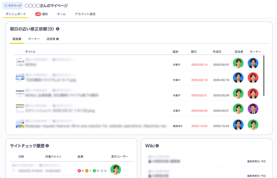Viewport: 277px width, 178px height.
Task: Click the orange warning result icon
Action: coord(87,171)
